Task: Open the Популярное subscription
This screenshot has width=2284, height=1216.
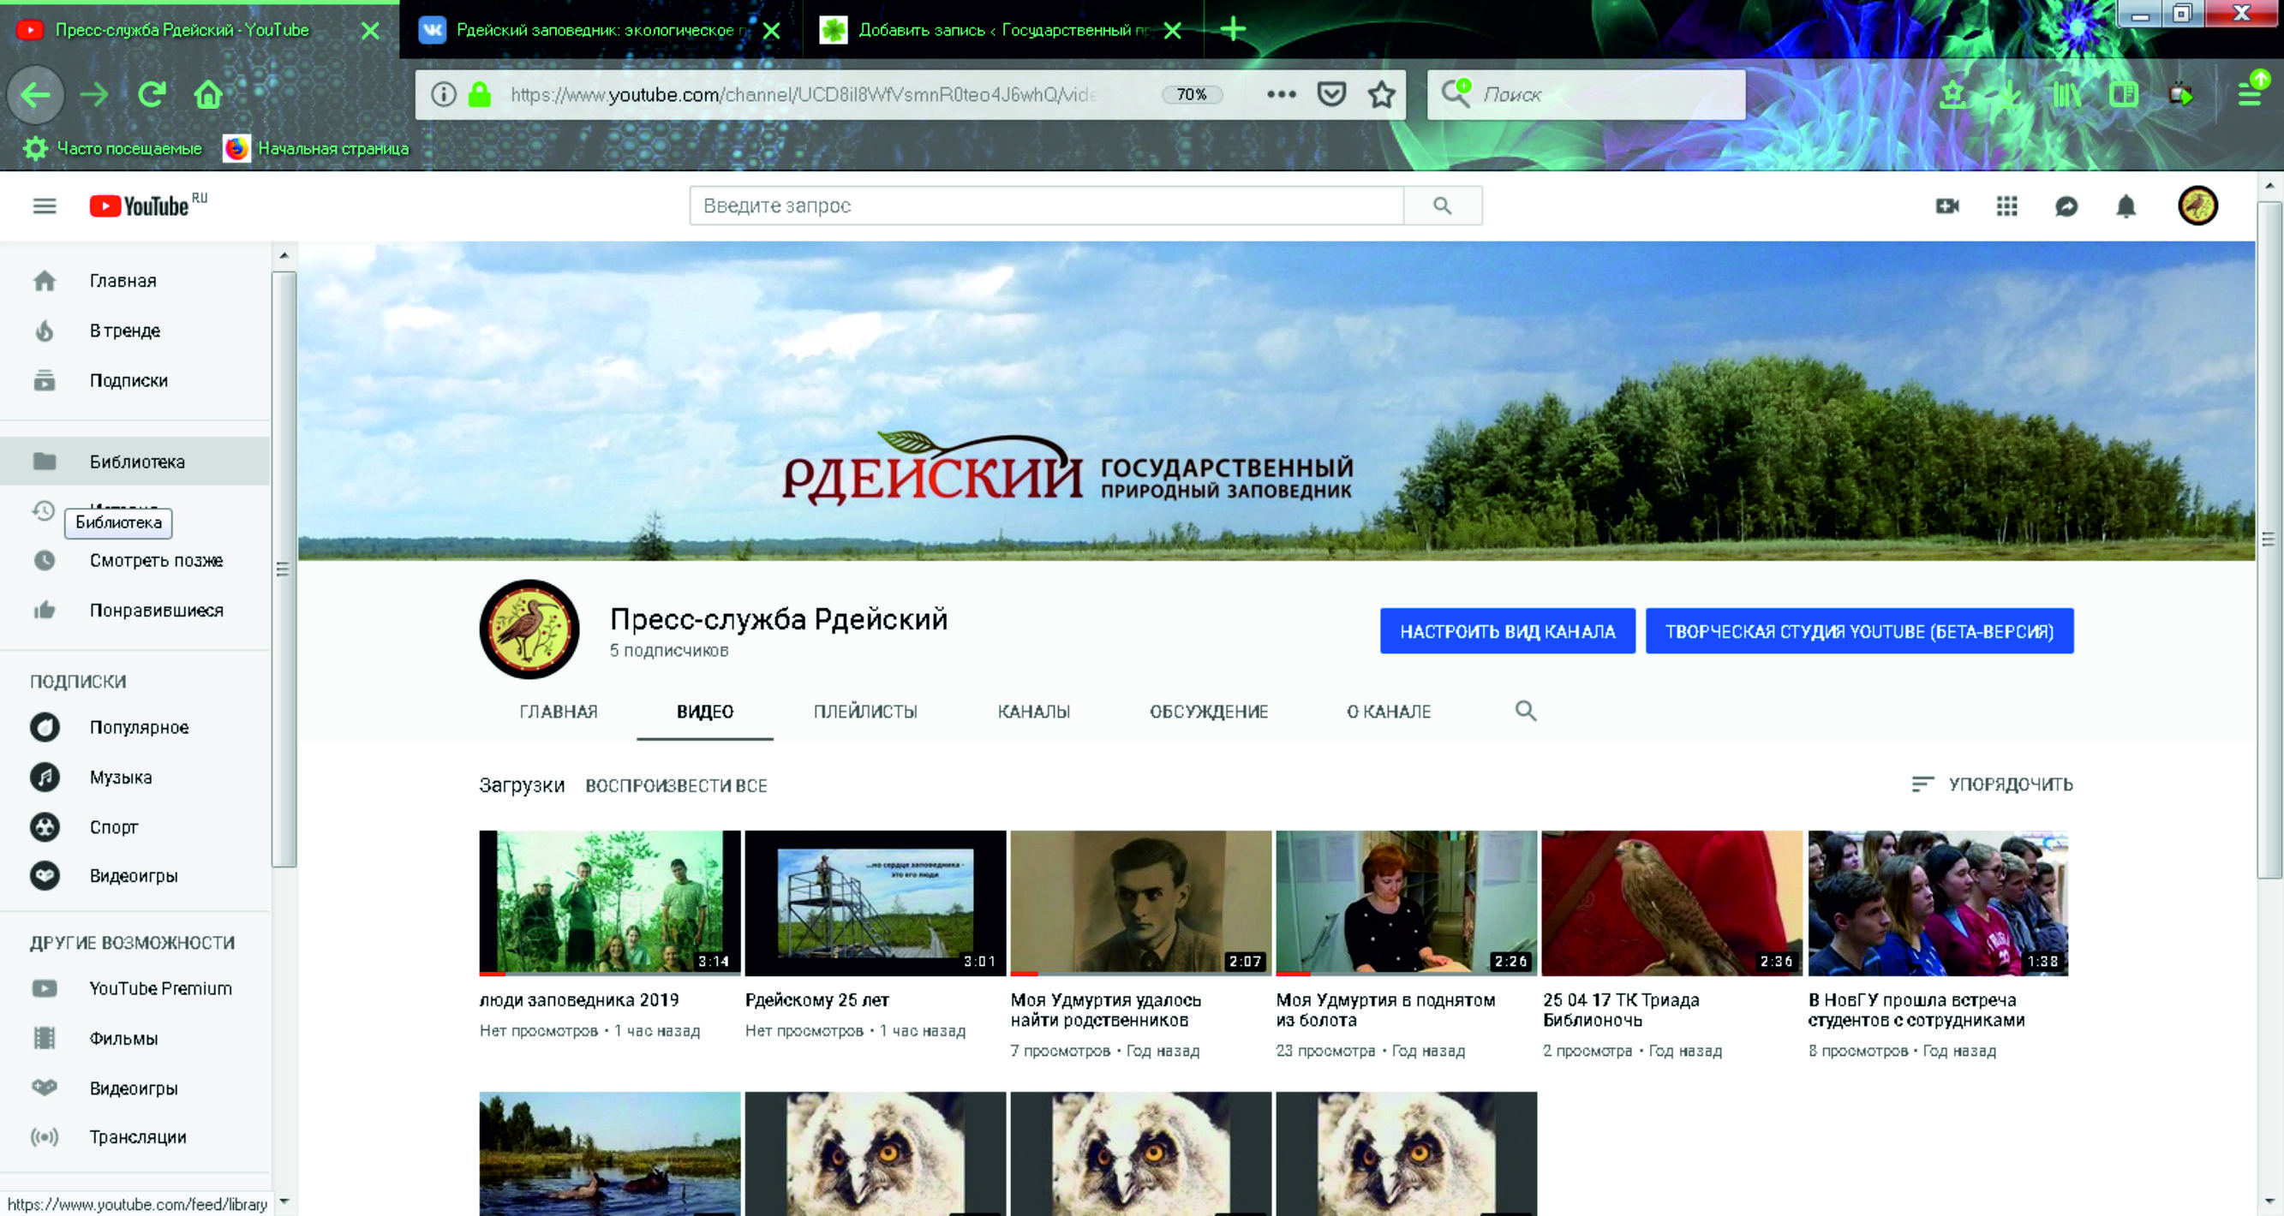Action: pos(135,727)
